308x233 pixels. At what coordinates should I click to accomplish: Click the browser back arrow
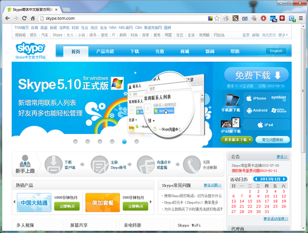(x=7, y=18)
